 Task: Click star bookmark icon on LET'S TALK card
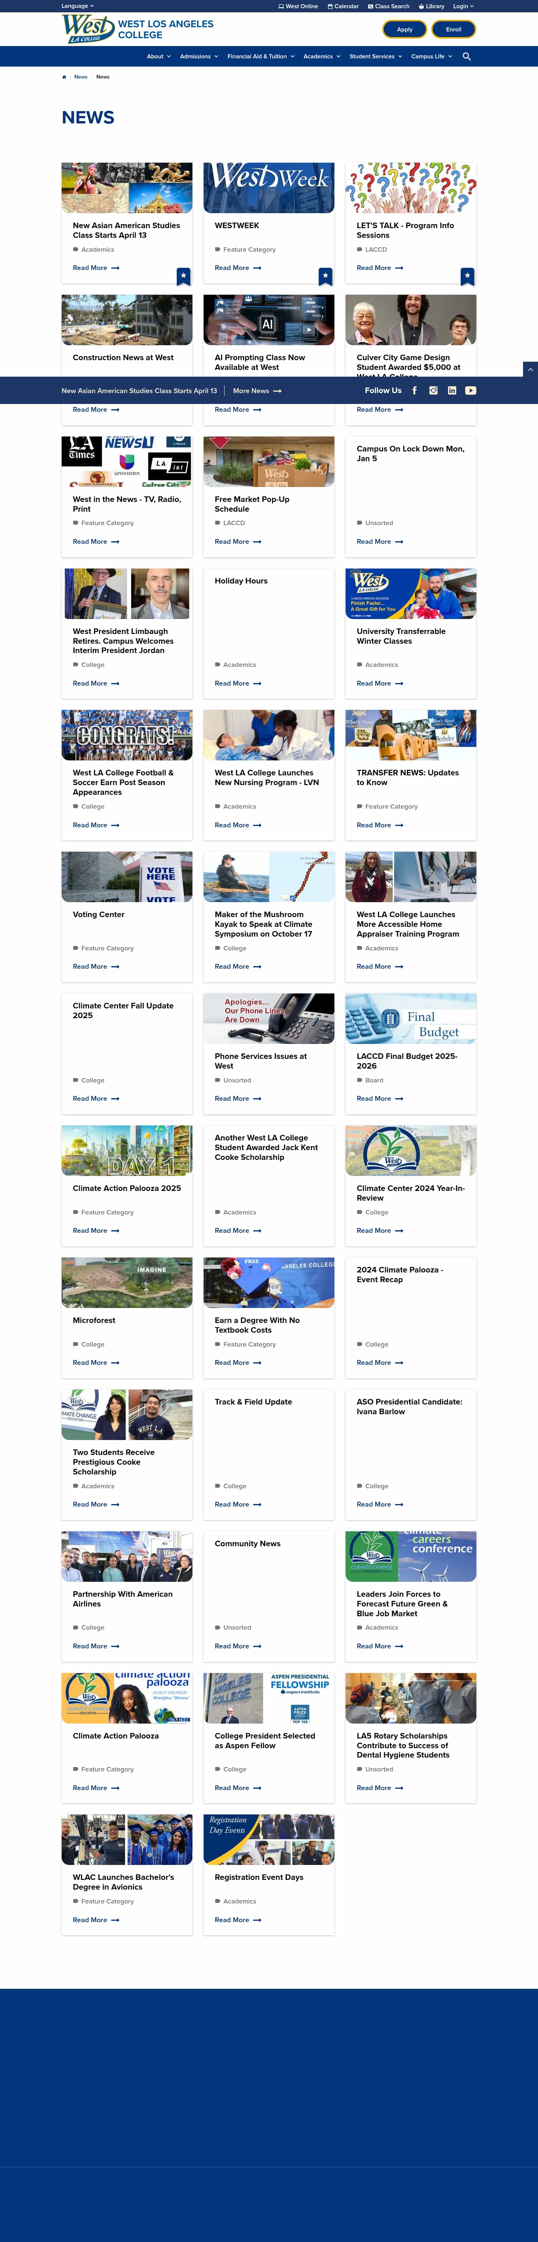468,276
